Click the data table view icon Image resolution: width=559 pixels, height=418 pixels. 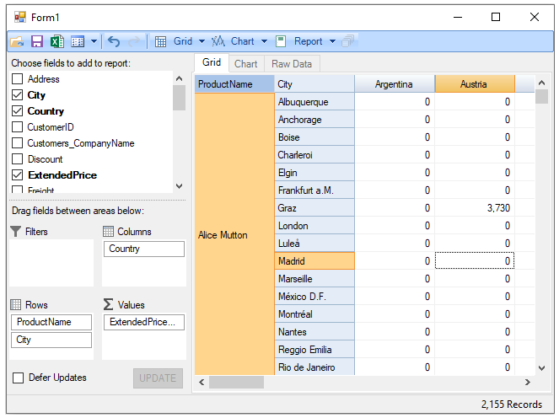(78, 41)
